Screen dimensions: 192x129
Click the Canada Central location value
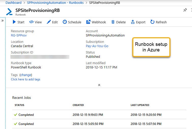pos(22,46)
